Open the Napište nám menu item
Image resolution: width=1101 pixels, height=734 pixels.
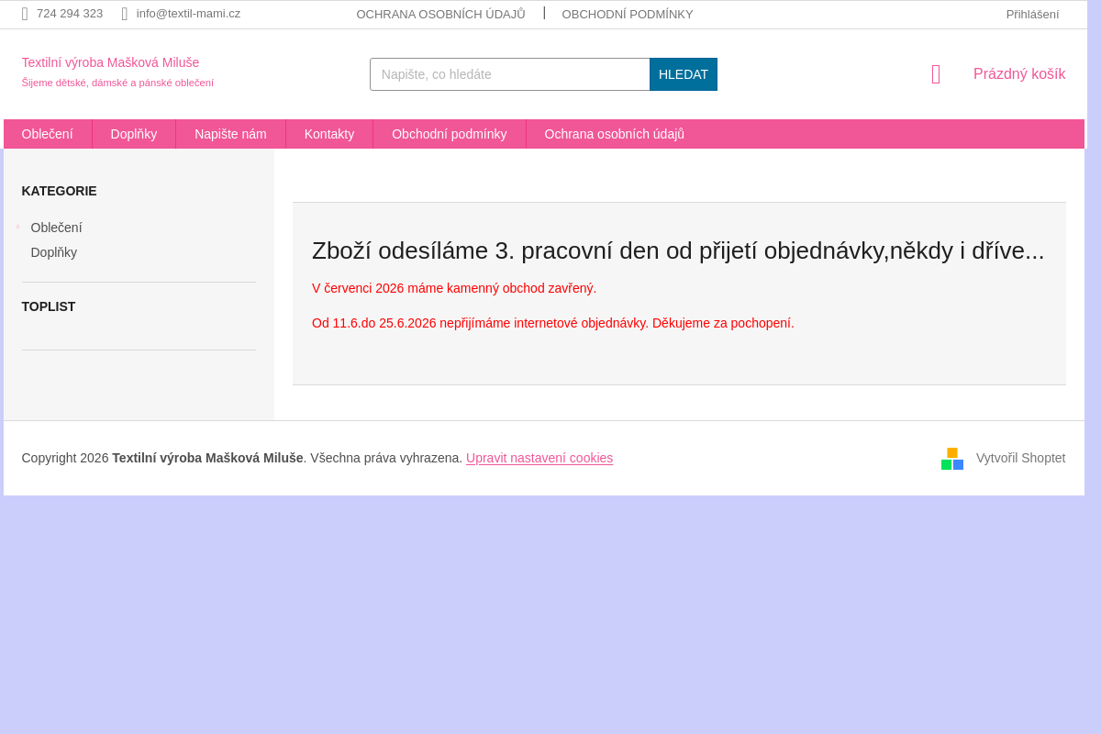pyautogui.click(x=230, y=134)
